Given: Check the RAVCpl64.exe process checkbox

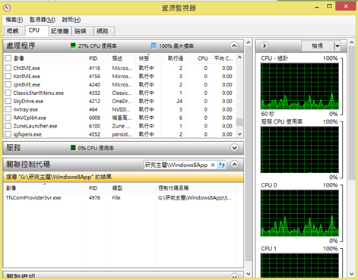Looking at the screenshot, I should [x=8, y=118].
